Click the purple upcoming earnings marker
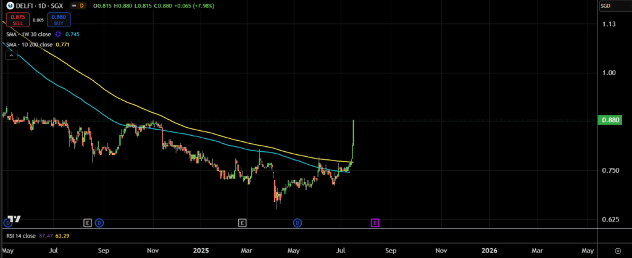 (375, 222)
